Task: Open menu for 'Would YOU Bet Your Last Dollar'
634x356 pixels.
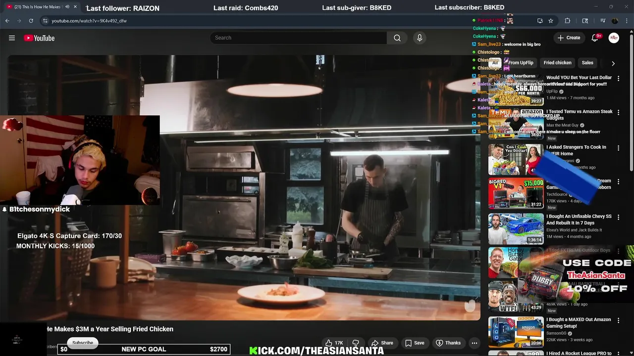Action: 618,79
